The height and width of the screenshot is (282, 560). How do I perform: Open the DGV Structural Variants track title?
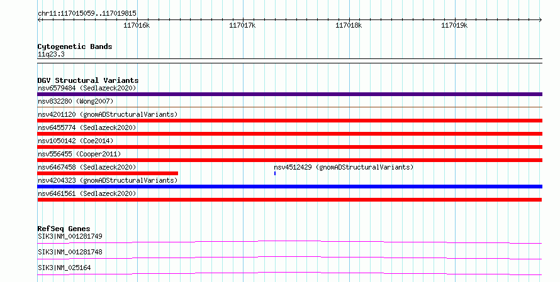[x=88, y=80]
